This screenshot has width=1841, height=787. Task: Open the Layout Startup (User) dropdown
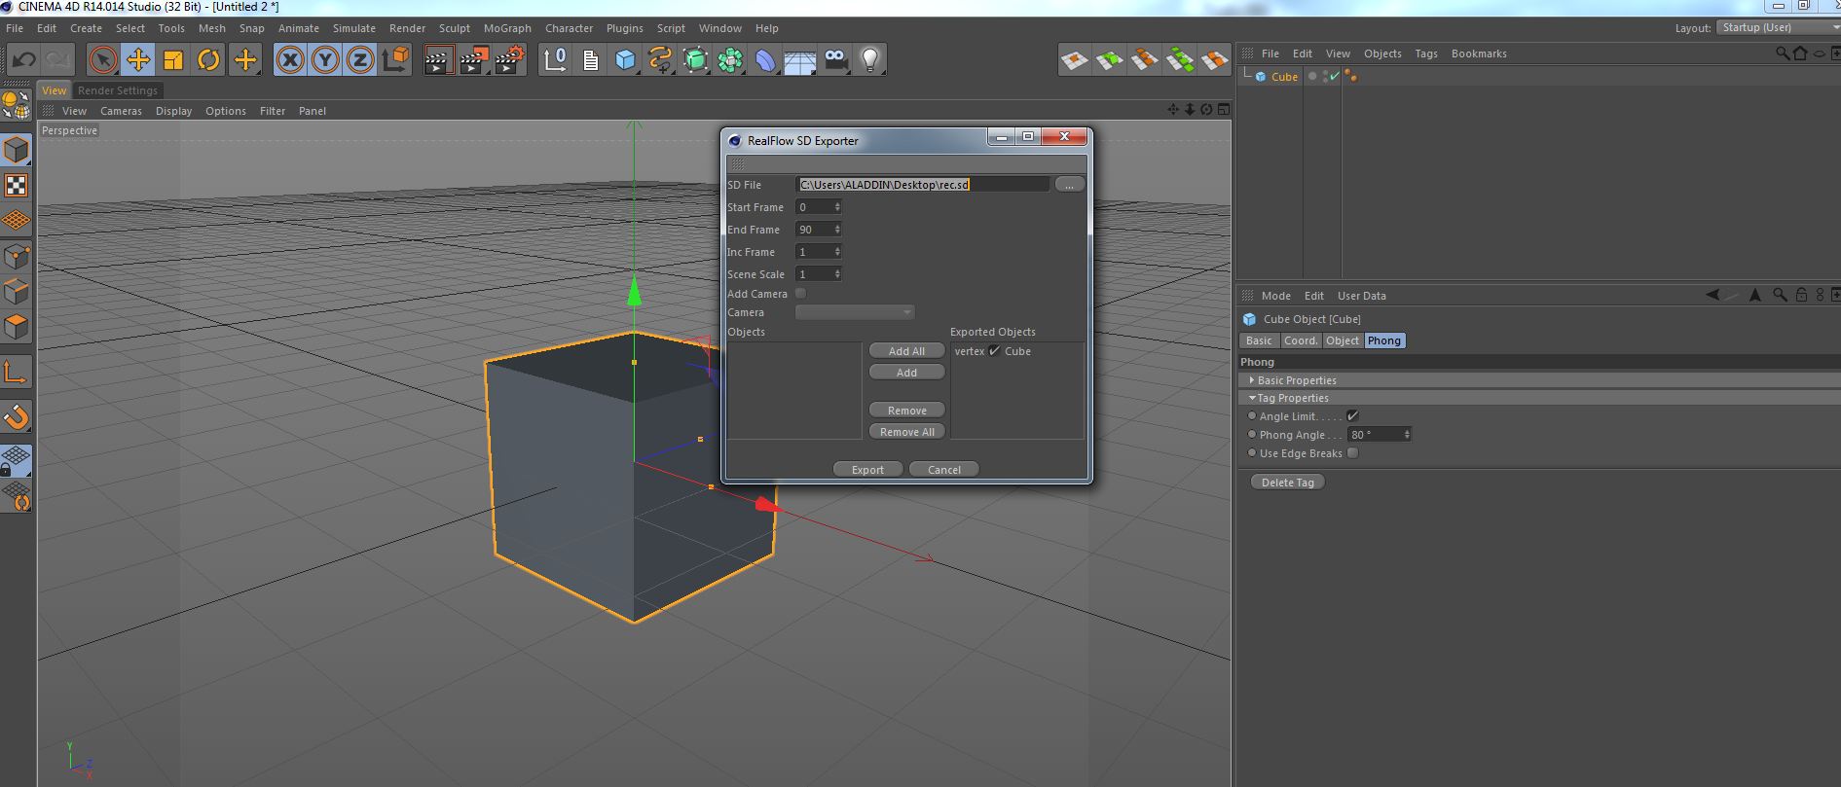(x=1778, y=27)
